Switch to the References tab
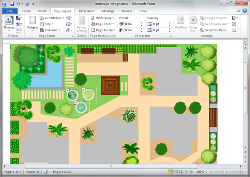This screenshot has height=177, width=250. click(x=86, y=11)
